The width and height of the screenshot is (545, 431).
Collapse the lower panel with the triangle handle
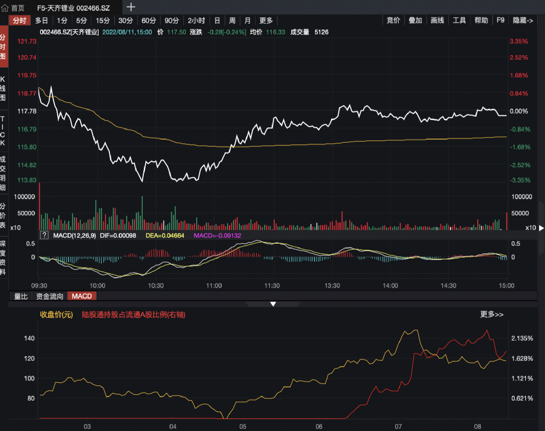tap(273, 304)
